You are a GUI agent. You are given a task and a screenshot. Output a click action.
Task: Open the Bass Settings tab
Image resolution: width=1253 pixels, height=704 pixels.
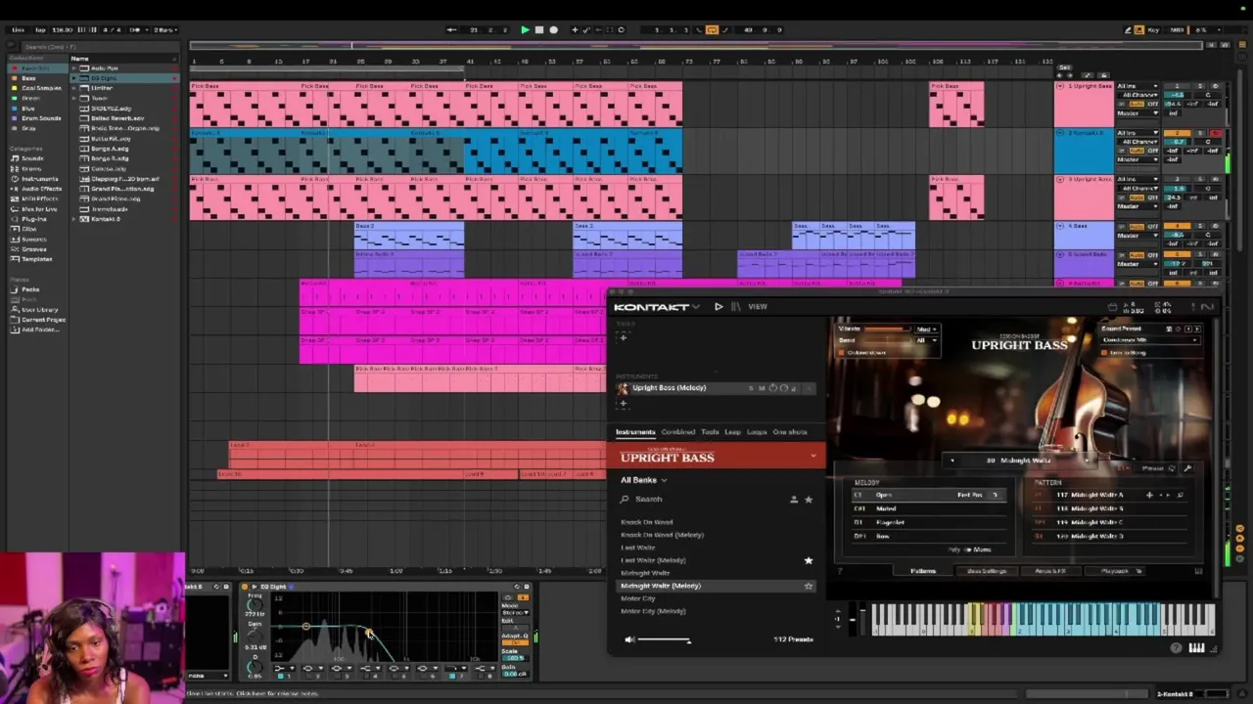click(986, 571)
